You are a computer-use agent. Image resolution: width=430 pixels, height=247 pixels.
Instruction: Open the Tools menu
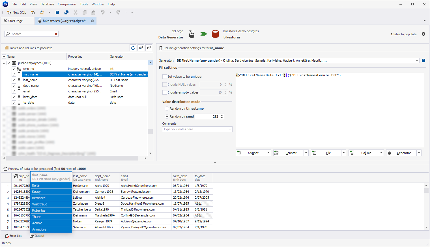click(x=84, y=4)
